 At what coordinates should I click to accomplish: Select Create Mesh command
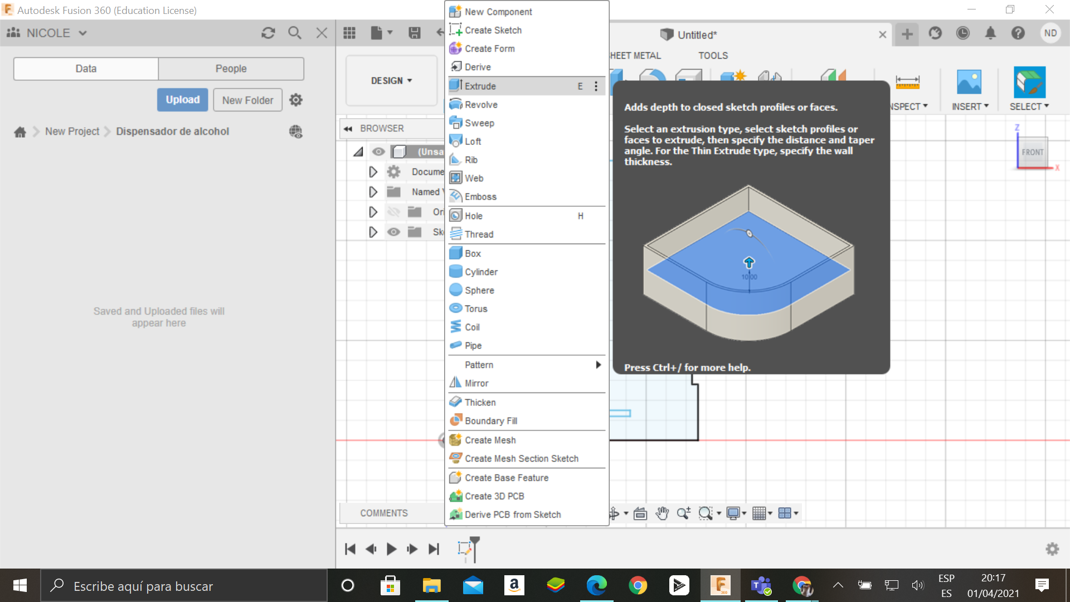(x=526, y=440)
